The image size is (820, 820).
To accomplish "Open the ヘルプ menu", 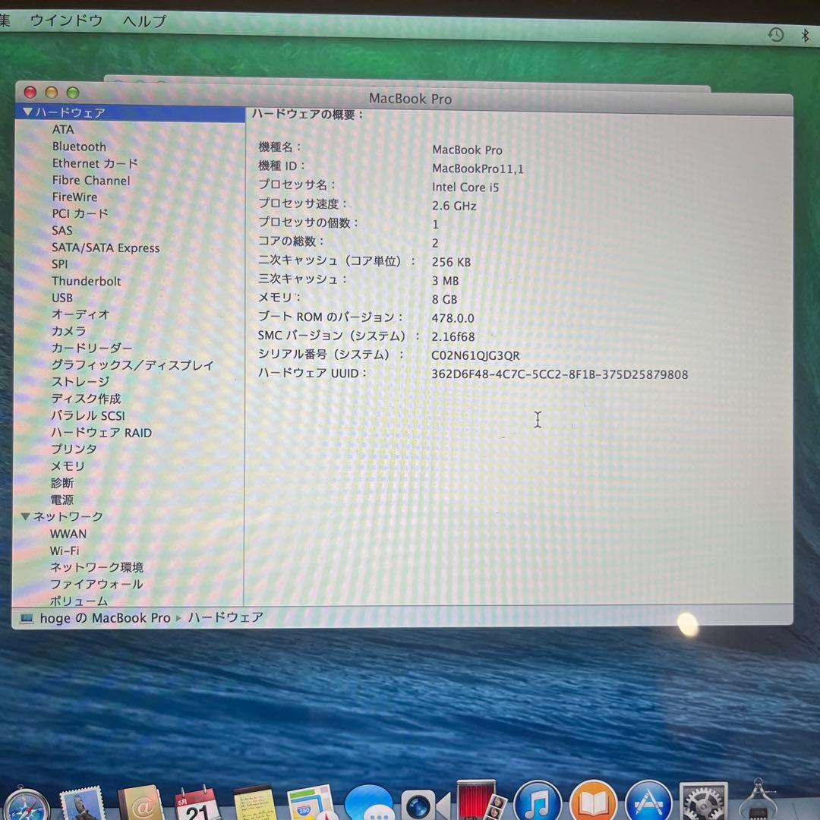I will [x=143, y=20].
